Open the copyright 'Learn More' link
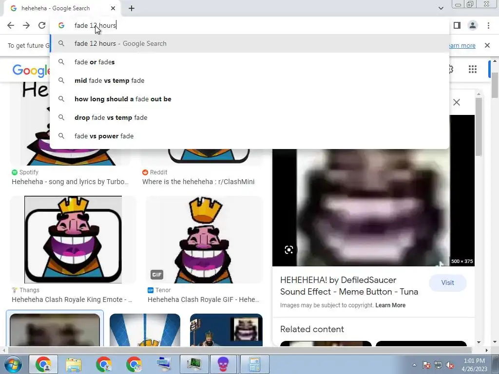Screen dimensions: 499x374 (390, 305)
